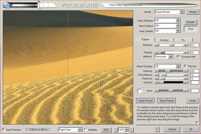Zoom in with the plus button
Image resolution: width=201 pixels, height=134 pixels.
click(132, 130)
